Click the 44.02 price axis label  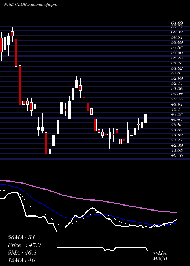point(177,135)
